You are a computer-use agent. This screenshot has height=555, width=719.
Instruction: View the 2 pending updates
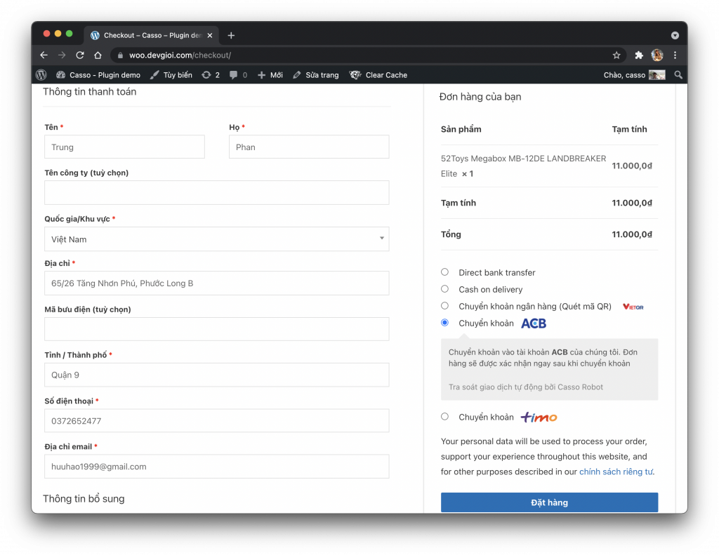211,74
